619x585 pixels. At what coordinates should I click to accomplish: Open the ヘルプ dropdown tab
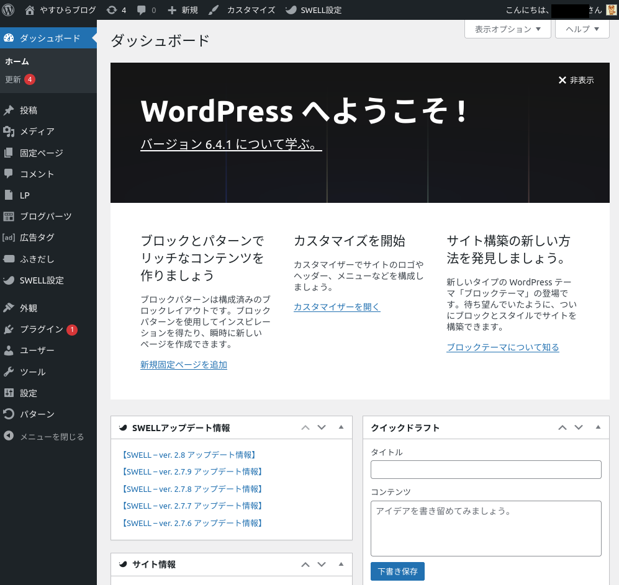coord(582,29)
